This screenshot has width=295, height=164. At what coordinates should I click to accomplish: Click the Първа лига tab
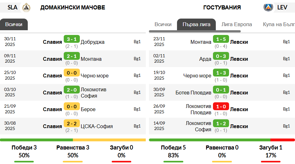click(197, 24)
